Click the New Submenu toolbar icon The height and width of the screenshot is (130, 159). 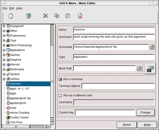(29, 16)
